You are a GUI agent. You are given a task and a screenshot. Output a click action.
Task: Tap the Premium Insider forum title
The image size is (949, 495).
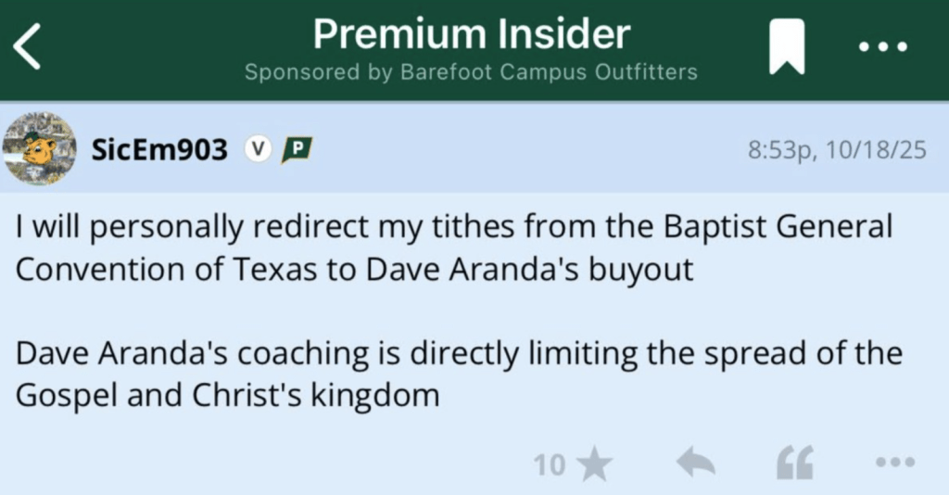click(471, 35)
